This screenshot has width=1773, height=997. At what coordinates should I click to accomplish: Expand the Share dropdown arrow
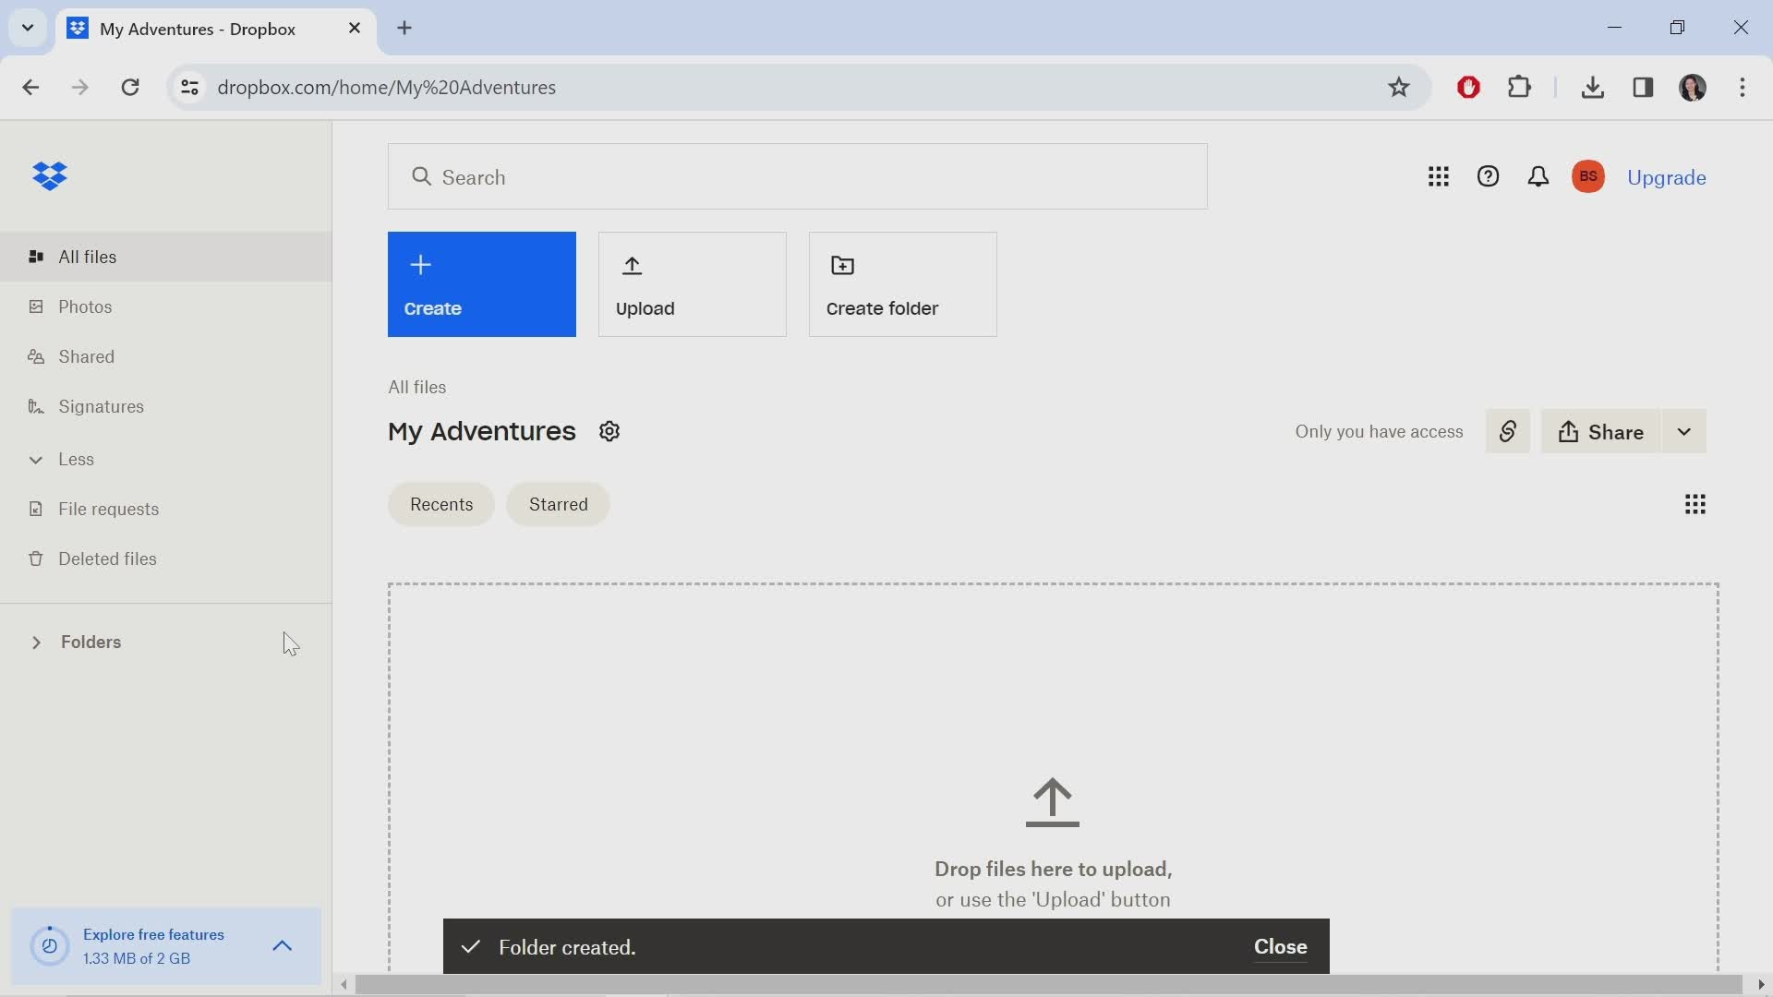pyautogui.click(x=1685, y=432)
